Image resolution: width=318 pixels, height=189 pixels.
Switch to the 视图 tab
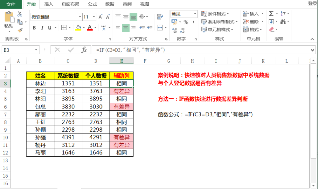pyautogui.click(x=145, y=4)
